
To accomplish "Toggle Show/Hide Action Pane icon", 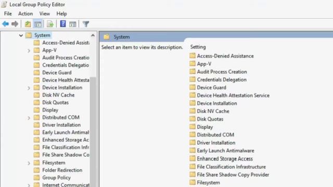I will point(73,24).
